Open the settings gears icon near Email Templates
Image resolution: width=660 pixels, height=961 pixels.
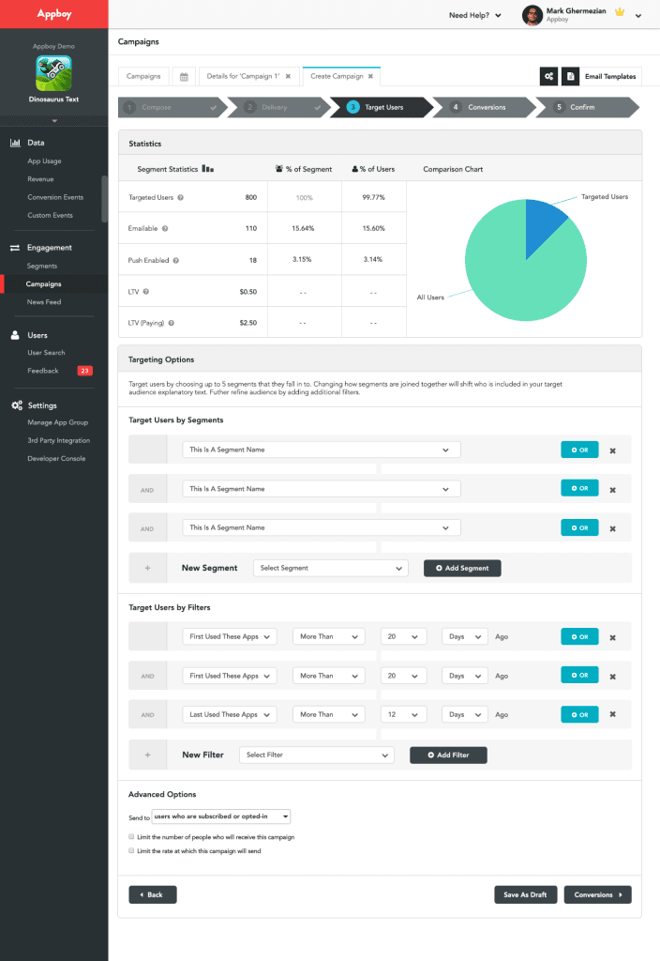548,76
